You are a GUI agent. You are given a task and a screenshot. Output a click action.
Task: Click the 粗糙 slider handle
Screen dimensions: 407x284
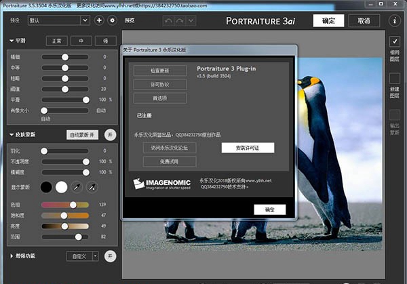point(65,79)
